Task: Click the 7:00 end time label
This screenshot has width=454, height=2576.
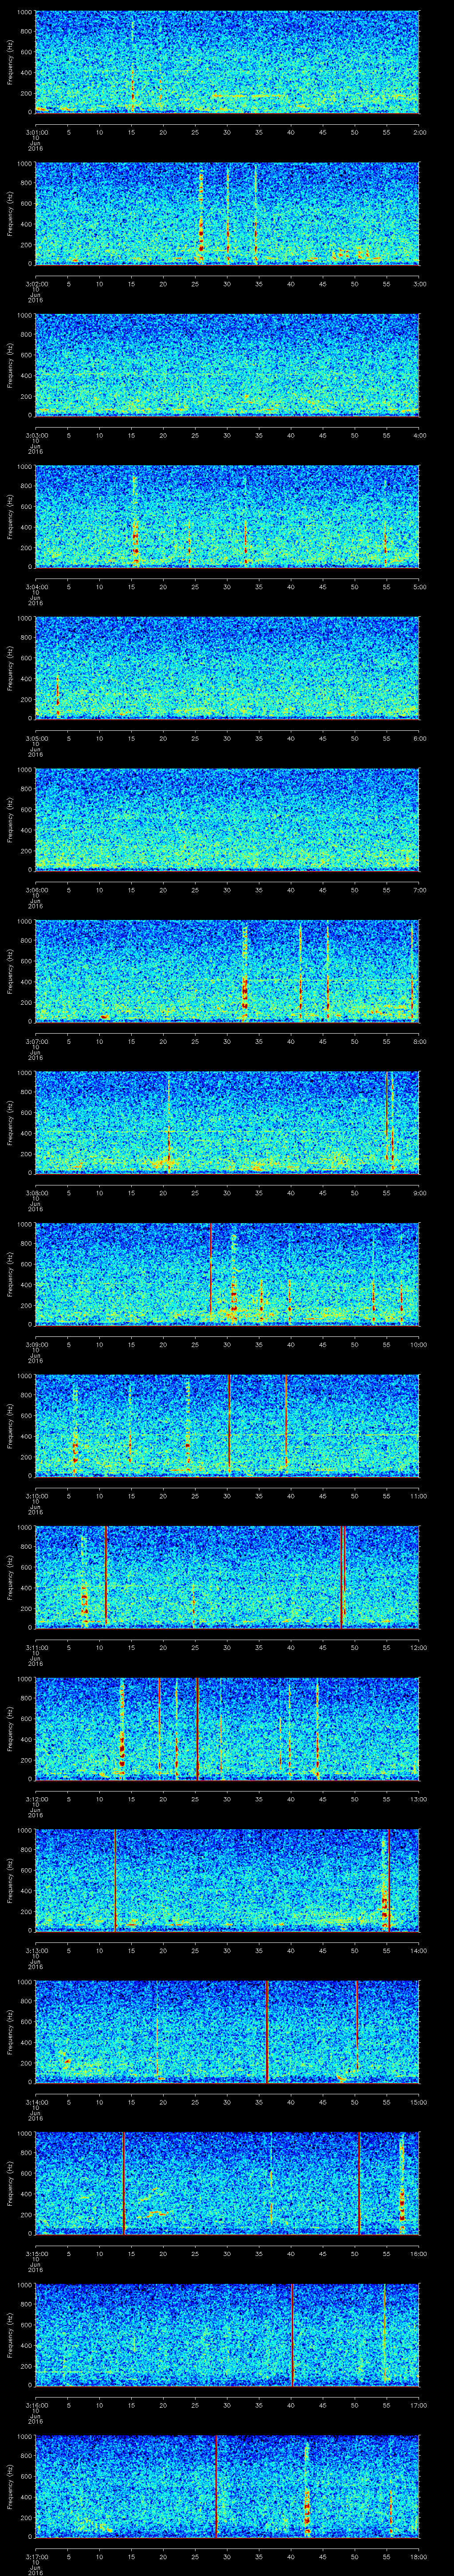Action: tap(419, 890)
